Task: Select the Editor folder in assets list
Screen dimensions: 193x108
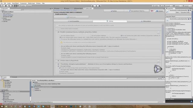Action: [x=36, y=82]
